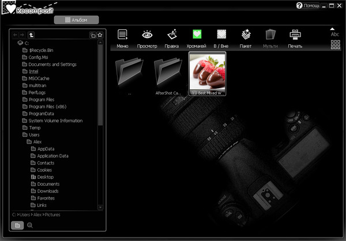
Task: Select the Favorites folder
Action: (43, 198)
